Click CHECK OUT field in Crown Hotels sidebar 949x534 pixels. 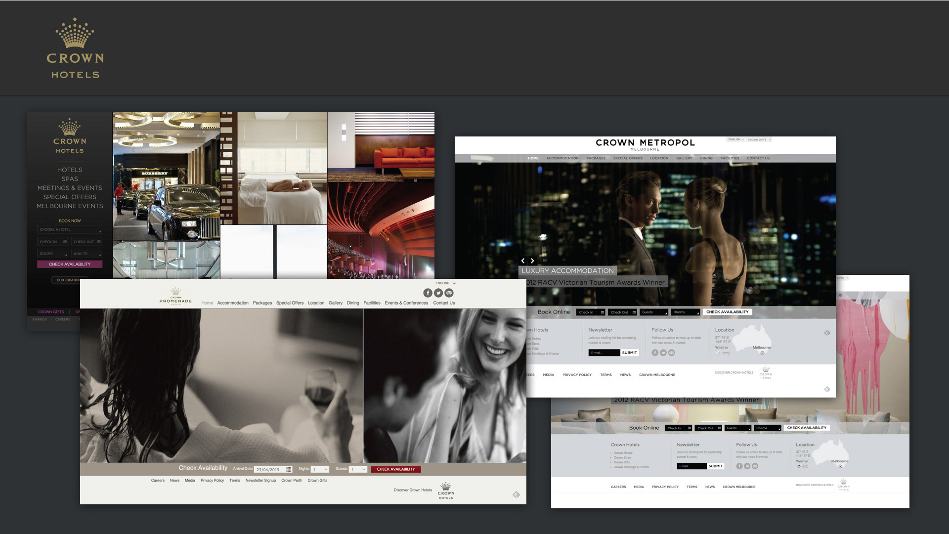coord(86,242)
